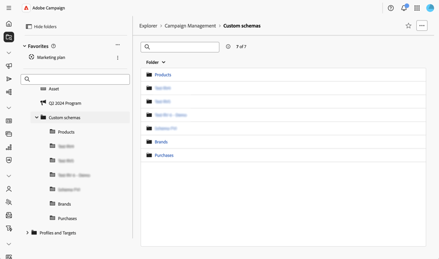Go to Home in left sidebar
The image size is (439, 259).
tap(9, 24)
